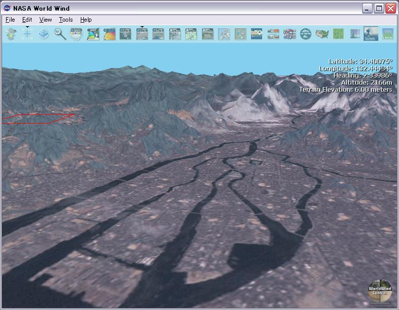Open the Place Finder magnifying glass
Screen dimensions: 399x310
60,34
